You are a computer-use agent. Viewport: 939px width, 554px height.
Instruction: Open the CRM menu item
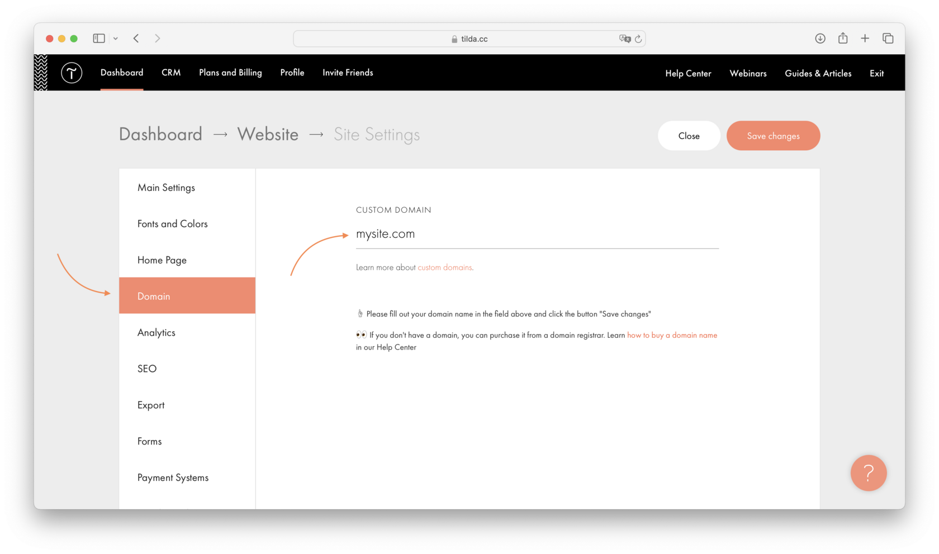[x=171, y=73]
